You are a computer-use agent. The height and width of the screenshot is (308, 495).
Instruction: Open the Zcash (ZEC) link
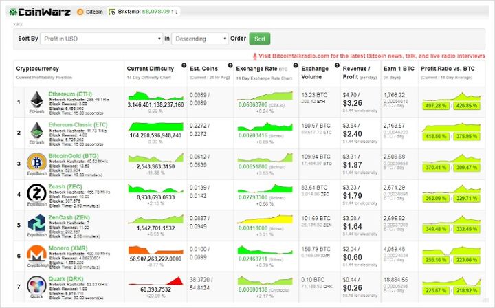pos(65,186)
